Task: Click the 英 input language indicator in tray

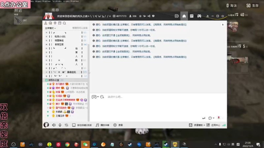Action: [x=233, y=144]
